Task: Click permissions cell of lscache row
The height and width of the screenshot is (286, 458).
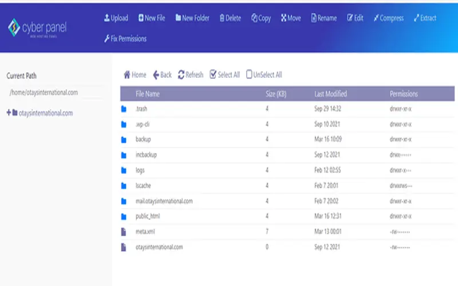Action: (x=401, y=186)
